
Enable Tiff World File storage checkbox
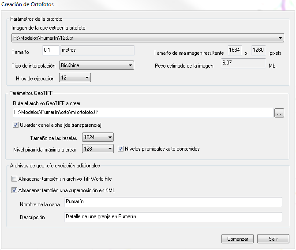coord(14,179)
